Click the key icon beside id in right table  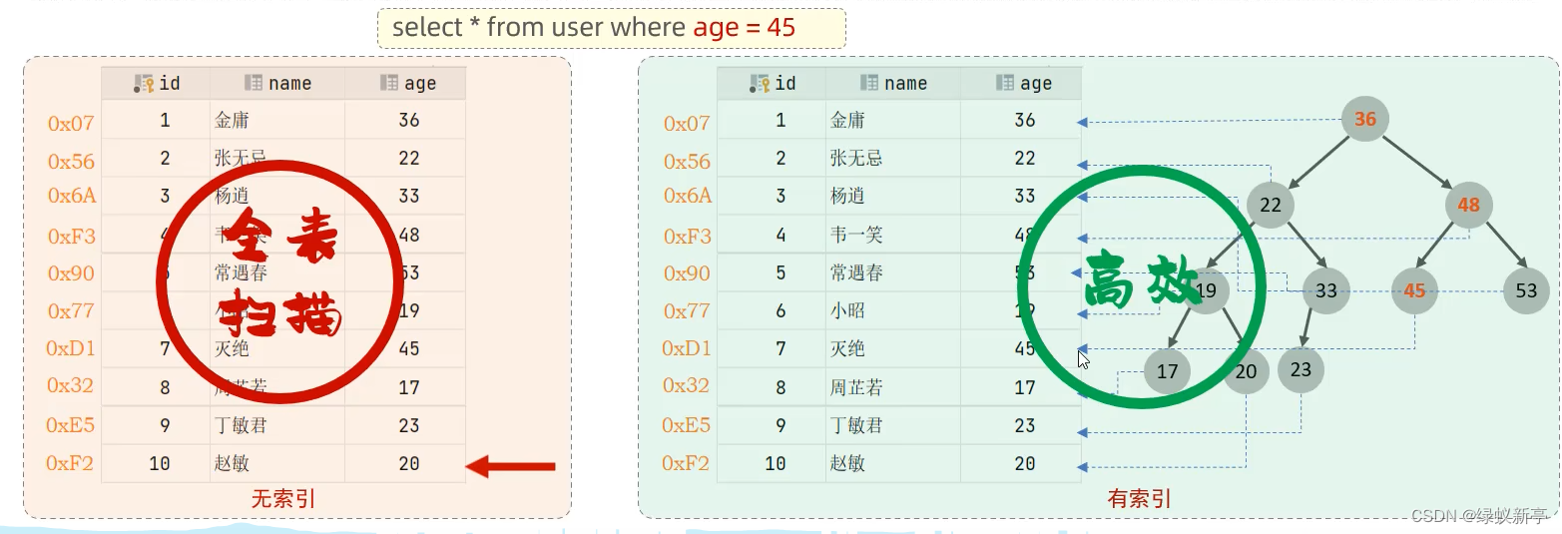tap(760, 84)
